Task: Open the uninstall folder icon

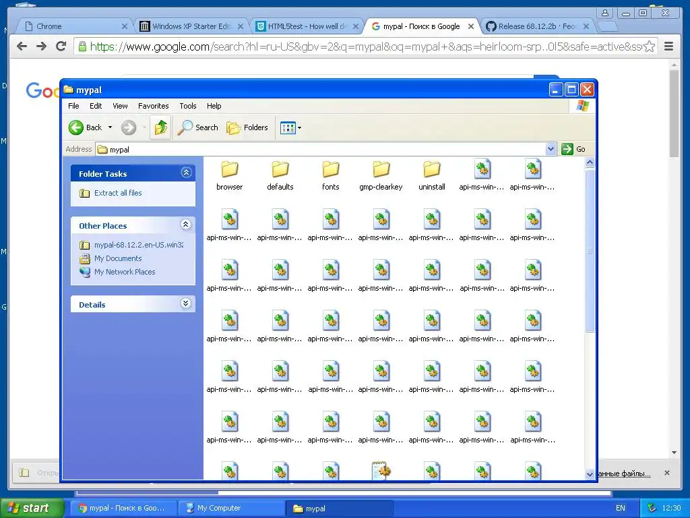Action: pyautogui.click(x=432, y=169)
